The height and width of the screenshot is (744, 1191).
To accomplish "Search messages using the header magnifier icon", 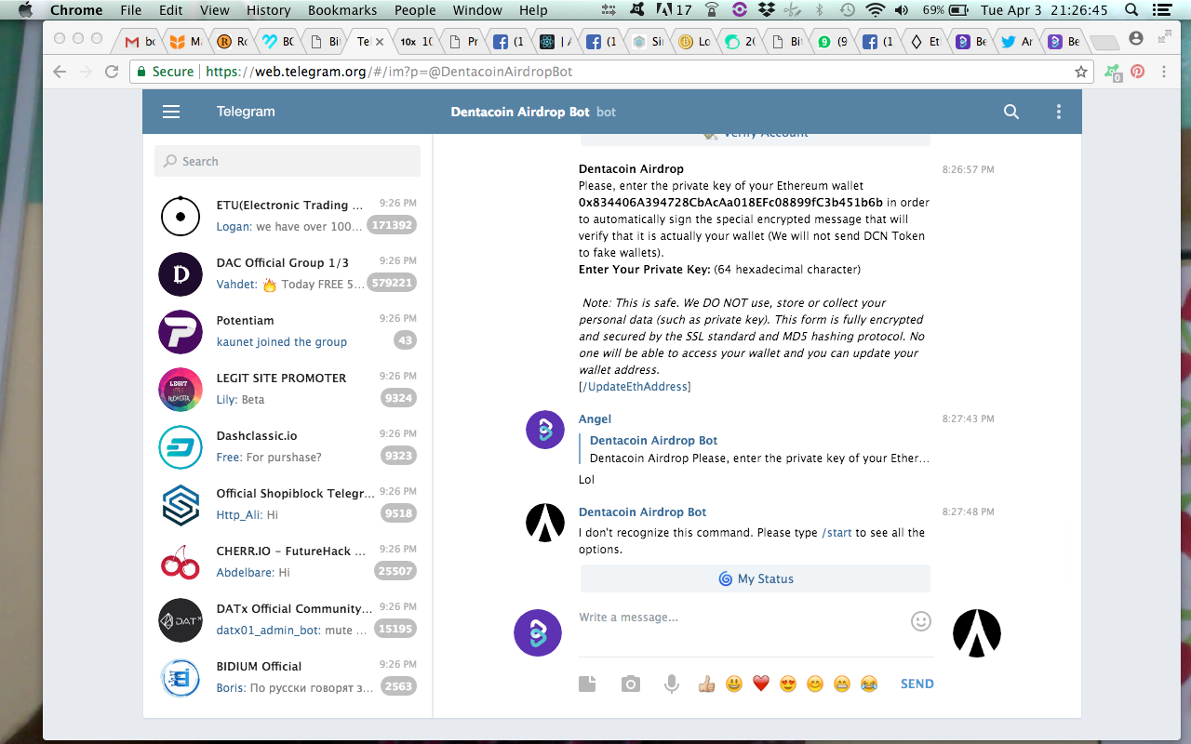I will point(1011,112).
